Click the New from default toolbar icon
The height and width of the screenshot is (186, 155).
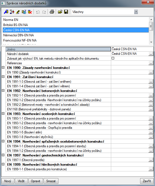click(6, 12)
